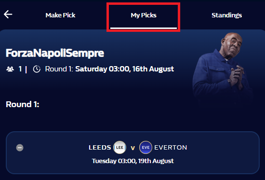This screenshot has height=180, width=265.
Task: Click the grey minus status icon
Action: pos(20,148)
